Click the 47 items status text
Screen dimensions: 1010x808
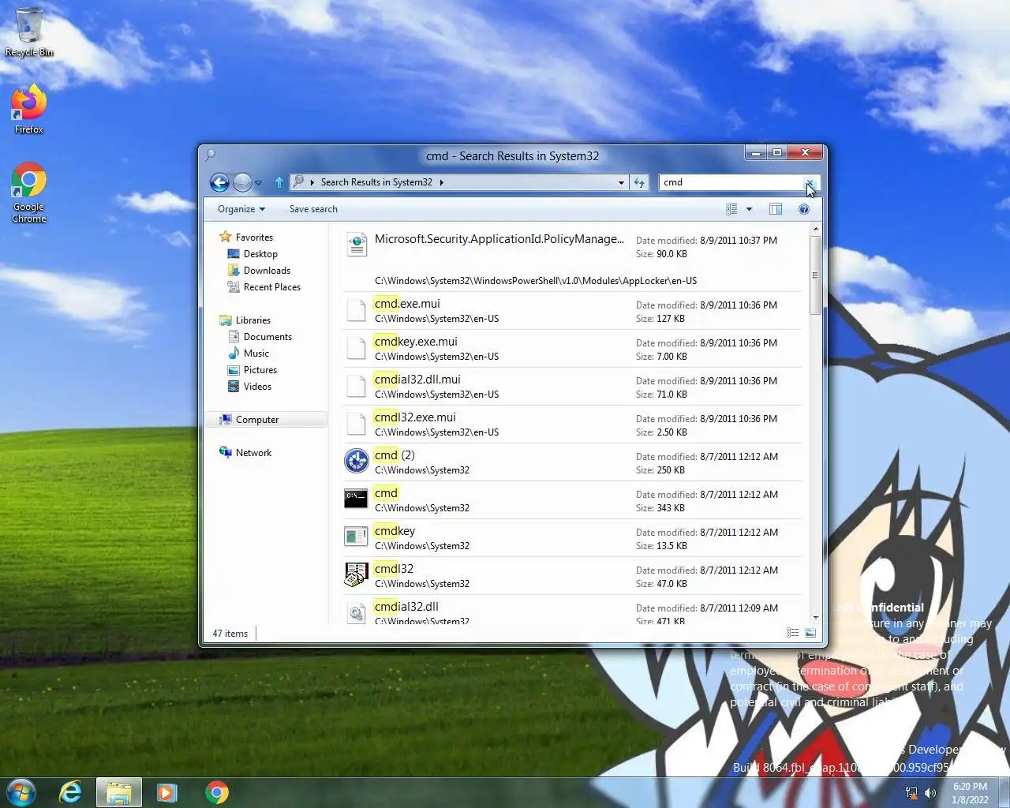point(230,634)
